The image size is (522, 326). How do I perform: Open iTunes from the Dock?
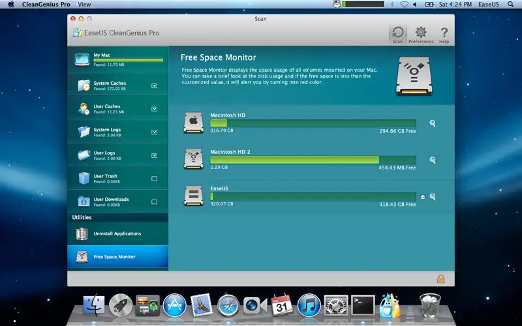309,305
